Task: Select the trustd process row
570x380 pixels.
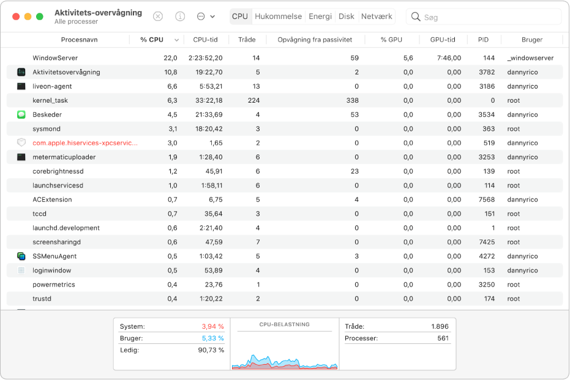Action: pos(285,299)
